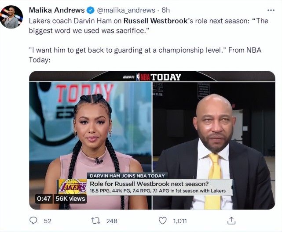Image resolution: width=282 pixels, height=232 pixels.
Task: Click the retweet arrows icon
Action: point(96,221)
